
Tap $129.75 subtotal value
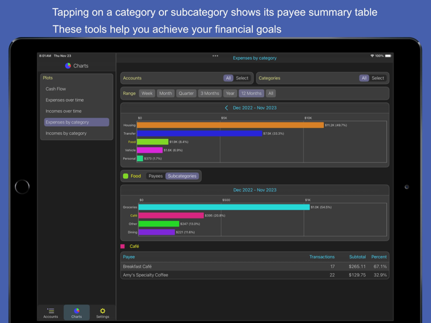click(x=357, y=275)
